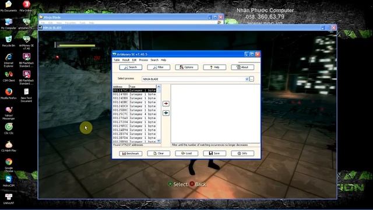This screenshot has height=210, width=373.
Task: Expand the Select process dropdown arrow
Action: coord(247,79)
